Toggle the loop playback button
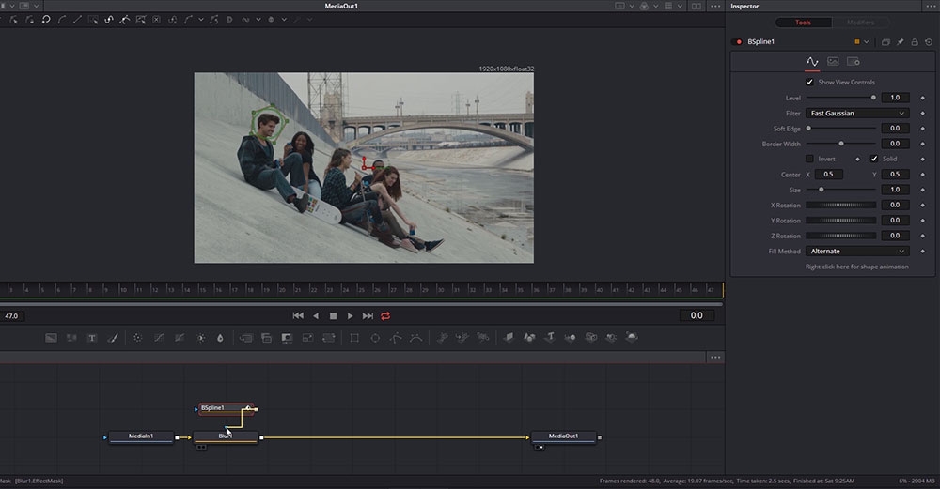 click(385, 316)
